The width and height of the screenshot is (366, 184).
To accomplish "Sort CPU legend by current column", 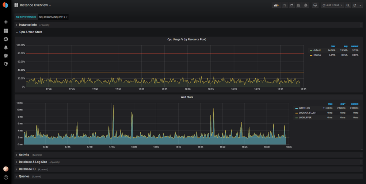I will click(x=355, y=46).
